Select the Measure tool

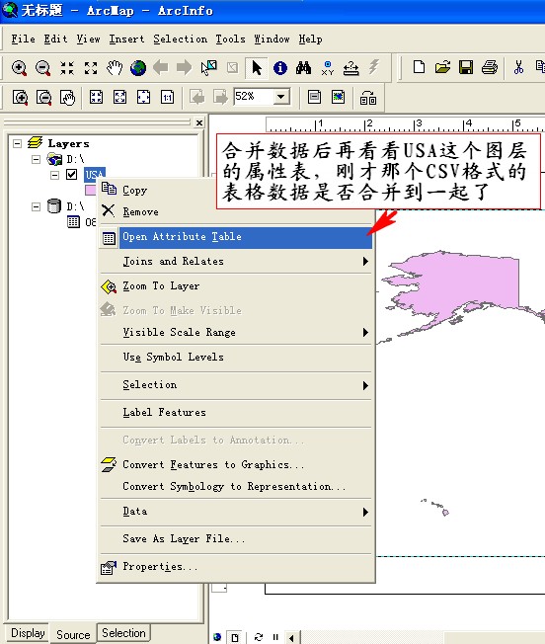pyautogui.click(x=350, y=68)
